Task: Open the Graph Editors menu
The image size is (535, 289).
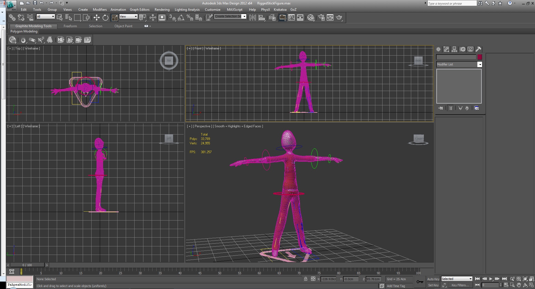Action: coord(140,9)
